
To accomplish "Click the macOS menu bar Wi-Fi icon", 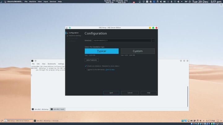I will 175,2.
